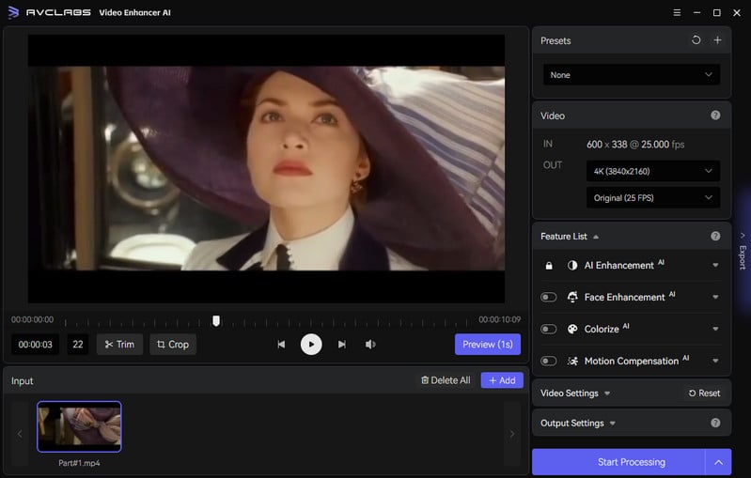This screenshot has height=478, width=751.
Task: Click the frame number field 22
Action: coord(78,345)
